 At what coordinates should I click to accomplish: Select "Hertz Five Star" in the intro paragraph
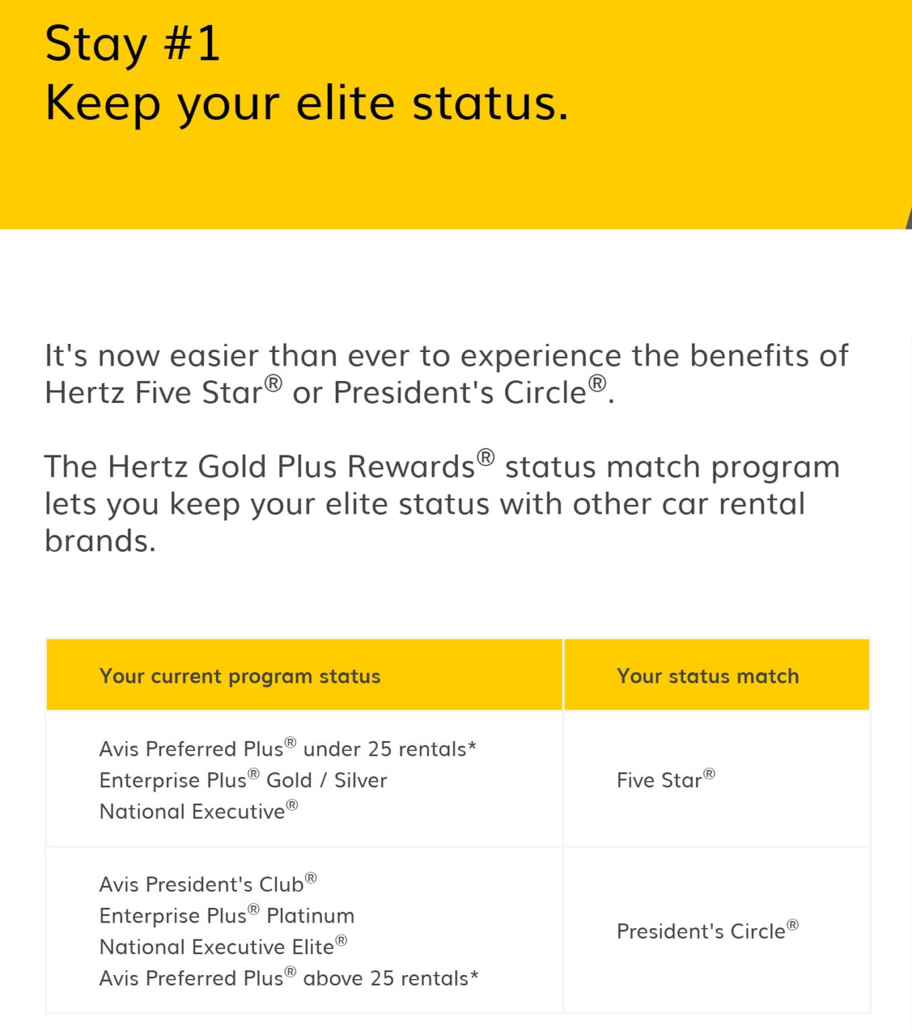pos(154,393)
